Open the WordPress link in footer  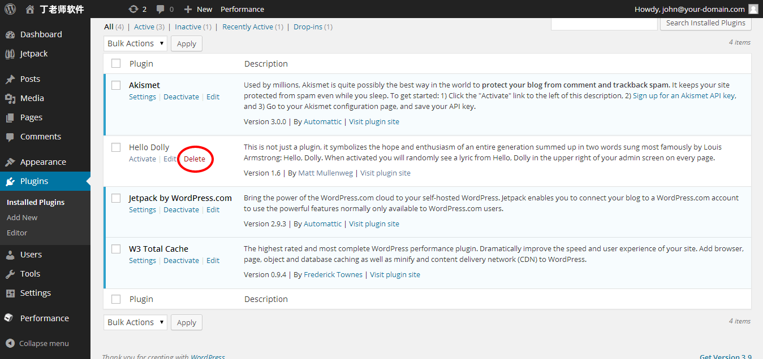point(208,356)
